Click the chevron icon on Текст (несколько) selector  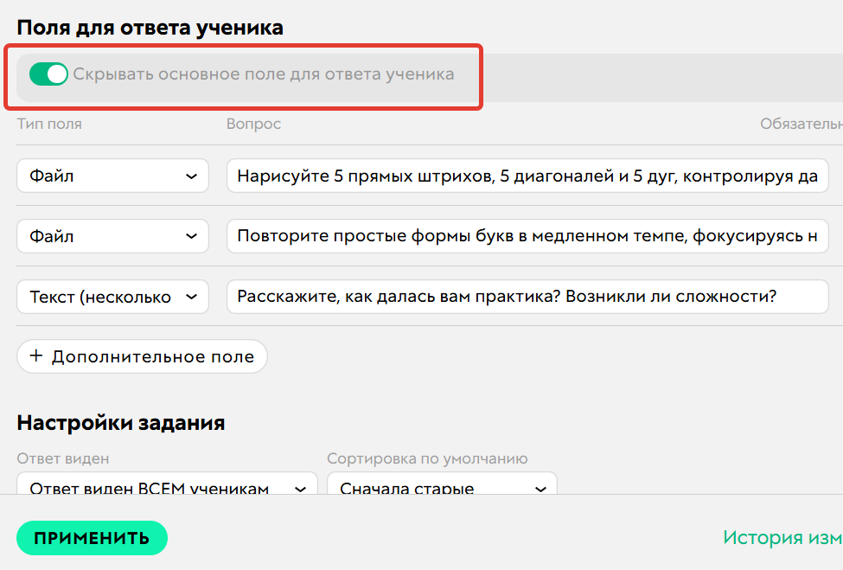[192, 296]
